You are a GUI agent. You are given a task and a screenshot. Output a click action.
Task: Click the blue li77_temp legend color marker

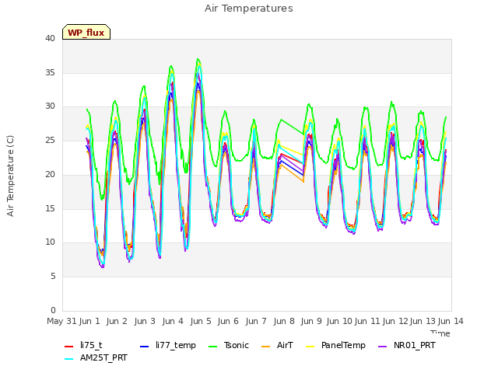145,347
